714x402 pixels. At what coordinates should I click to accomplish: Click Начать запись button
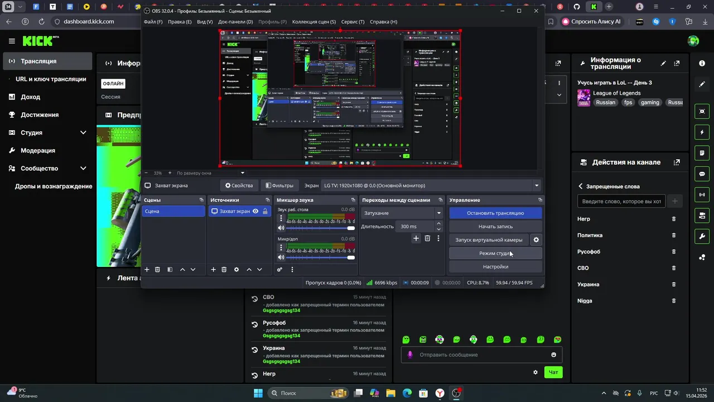tap(495, 227)
